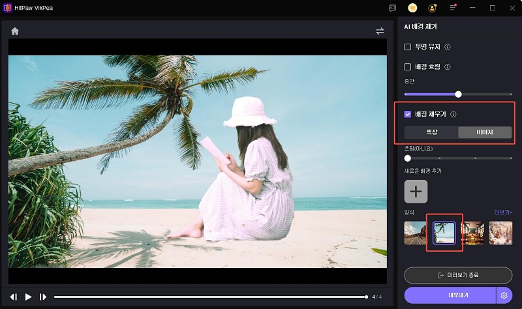Step back to the previous frame
522x309 pixels.
14,297
